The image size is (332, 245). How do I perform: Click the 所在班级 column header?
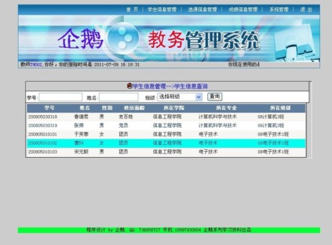click(x=280, y=108)
